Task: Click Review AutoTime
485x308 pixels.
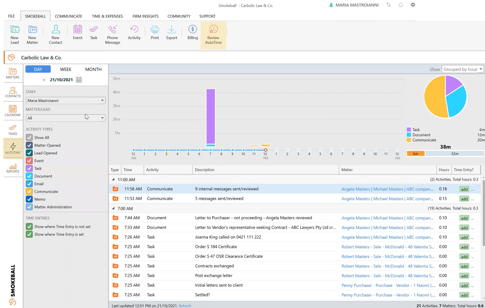Action: pos(213,35)
